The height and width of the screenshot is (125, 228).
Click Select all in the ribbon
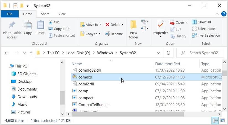coord(204,22)
